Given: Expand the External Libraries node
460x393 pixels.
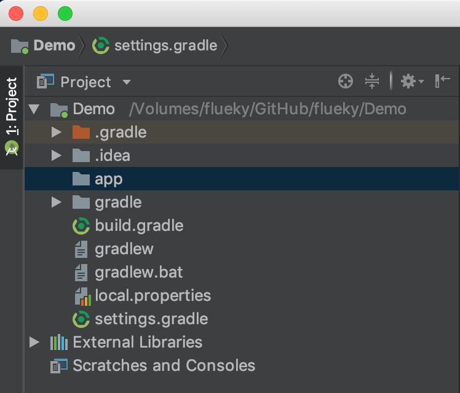Looking at the screenshot, I should click(34, 342).
